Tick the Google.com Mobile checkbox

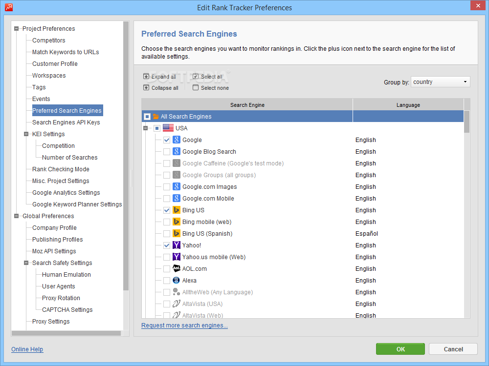pos(167,199)
